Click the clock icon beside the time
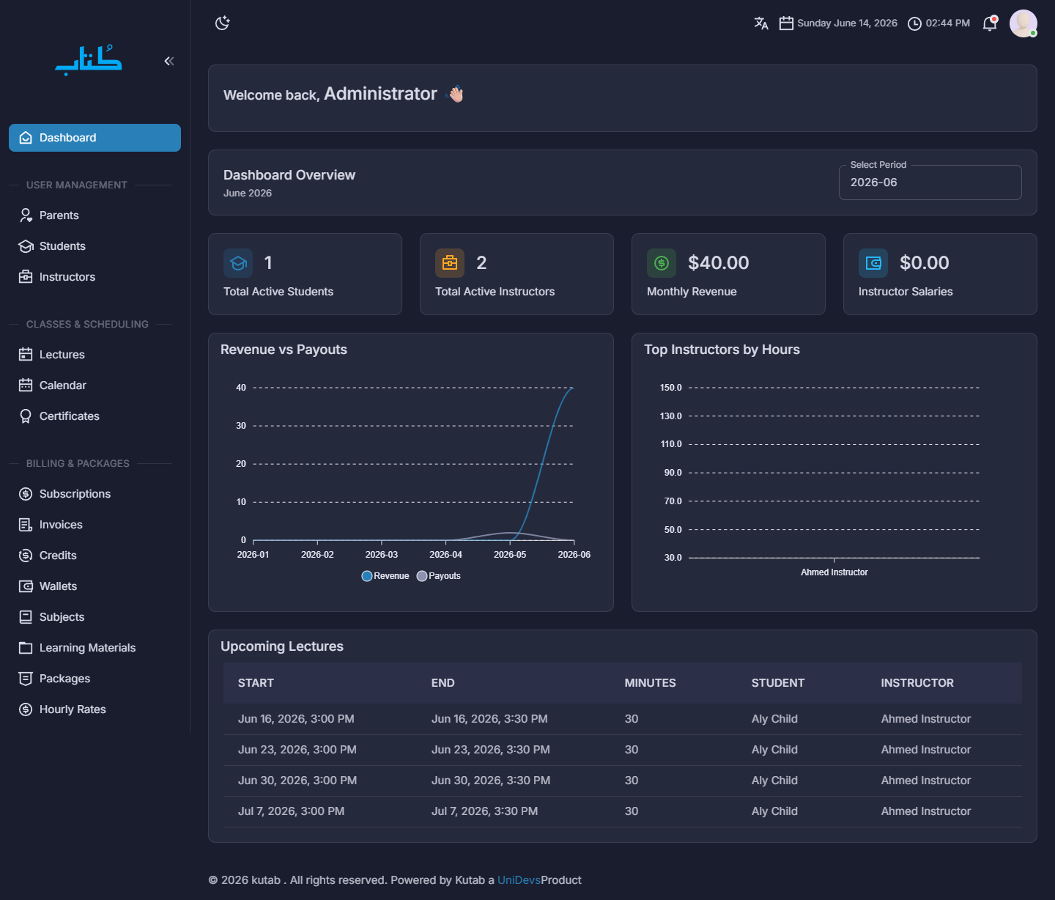 coord(914,23)
